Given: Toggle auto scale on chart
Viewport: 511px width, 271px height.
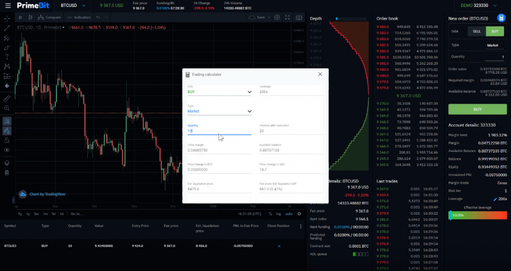Looking at the screenshot, I should [289, 214].
